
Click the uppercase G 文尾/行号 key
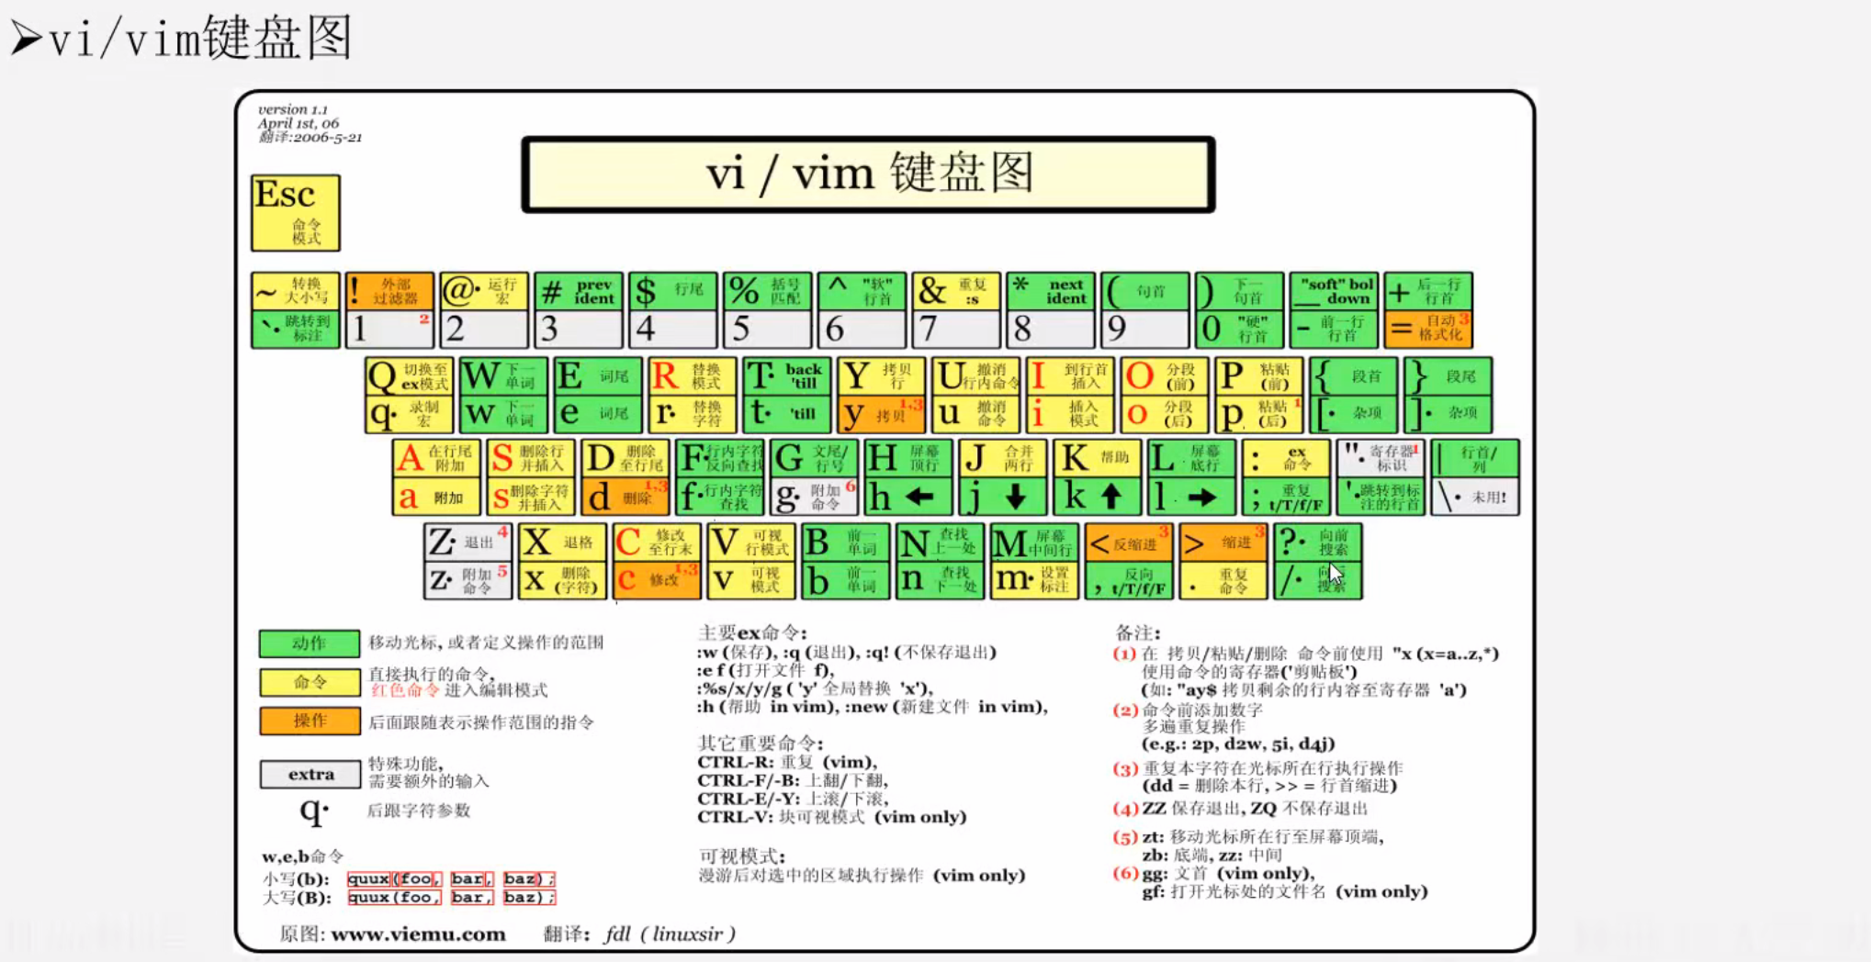coord(814,458)
